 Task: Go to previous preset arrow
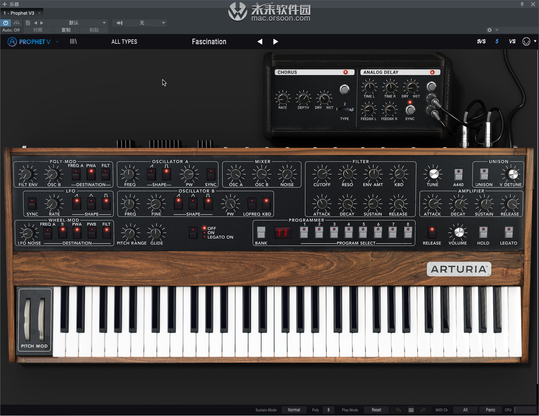tap(260, 42)
